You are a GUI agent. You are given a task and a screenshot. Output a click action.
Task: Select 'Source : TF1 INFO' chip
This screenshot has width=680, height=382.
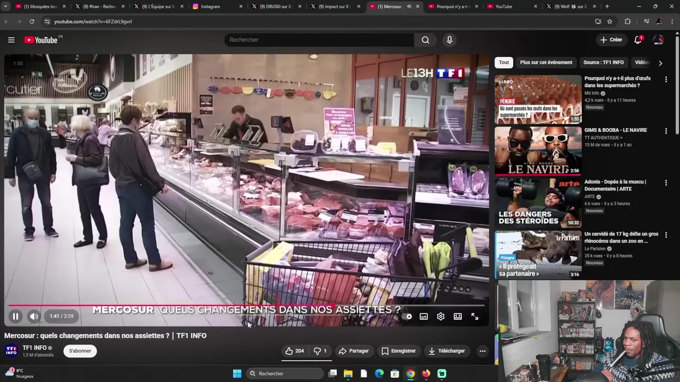coord(603,62)
